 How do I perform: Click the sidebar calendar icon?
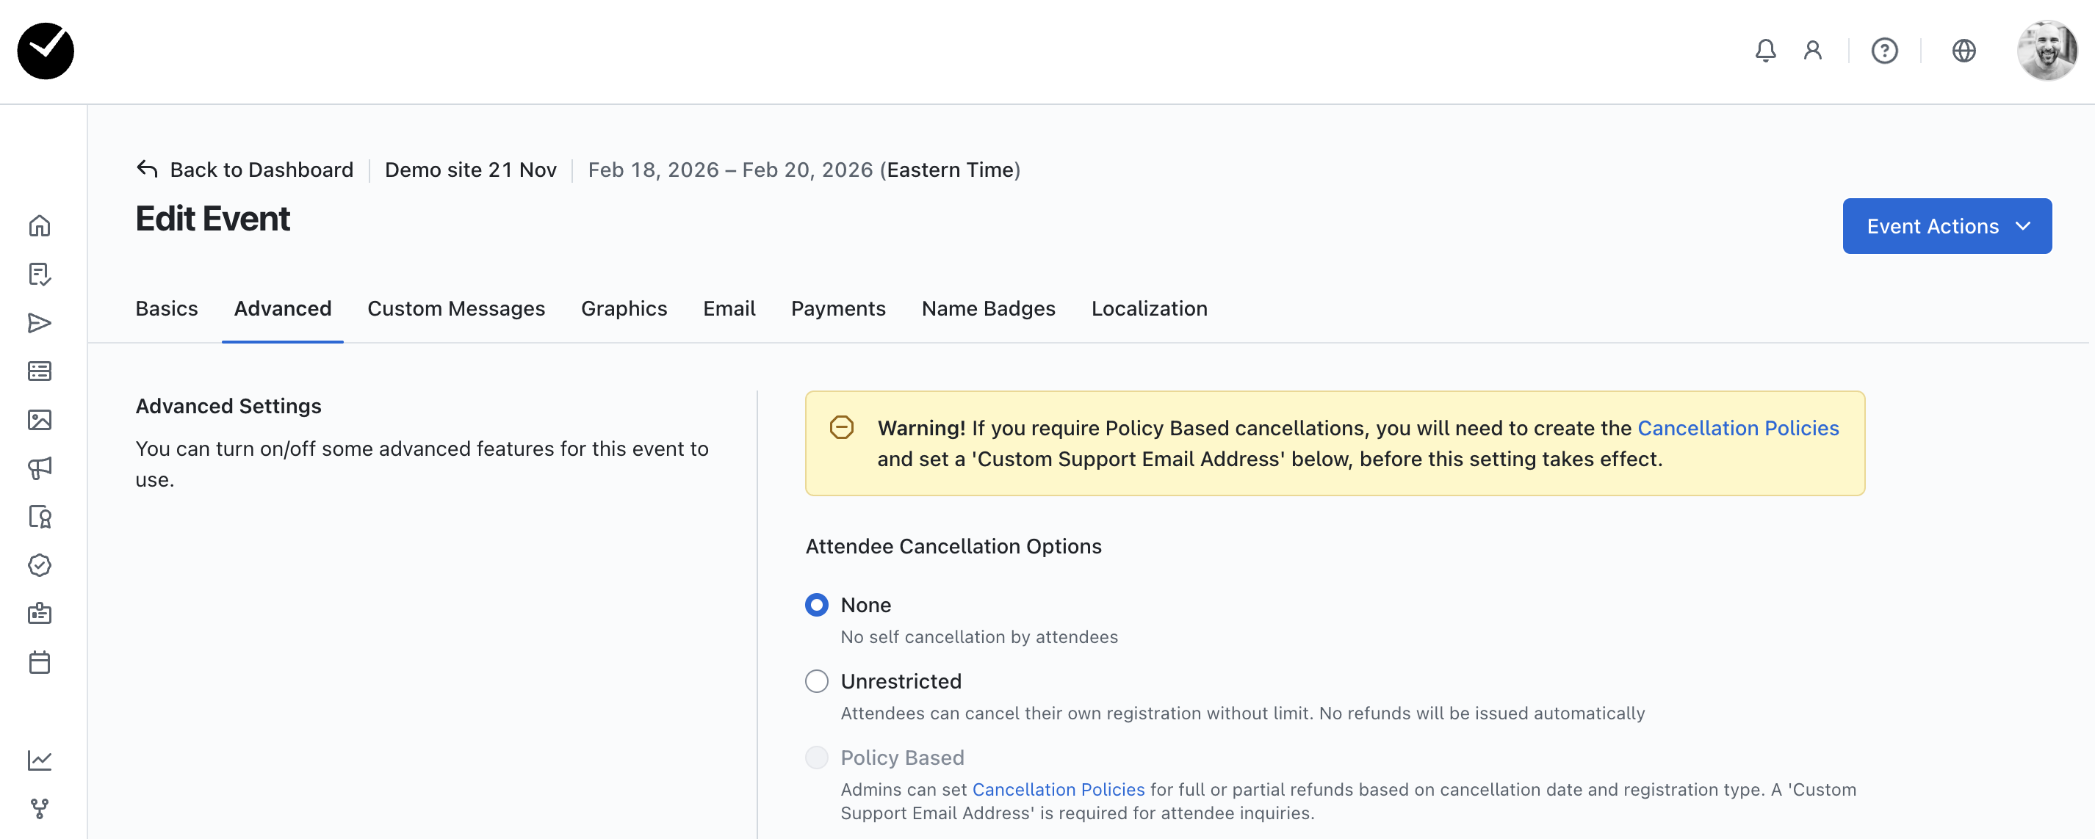click(39, 663)
